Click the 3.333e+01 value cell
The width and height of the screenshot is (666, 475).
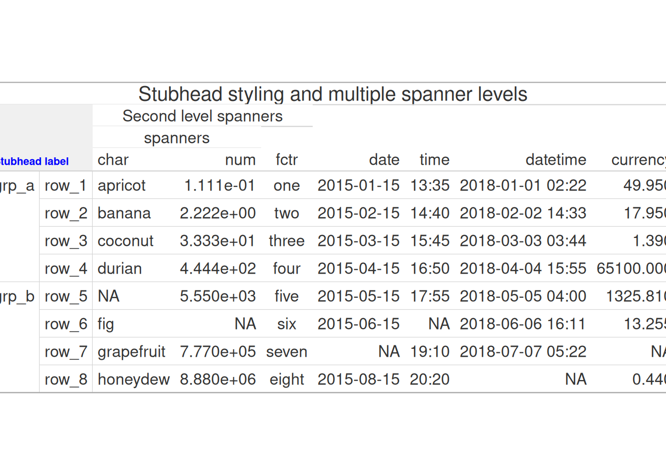pos(218,241)
